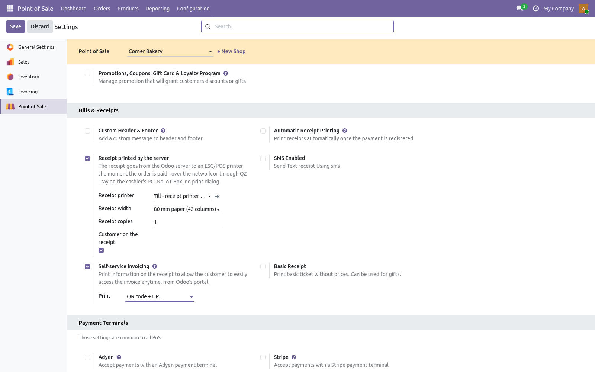Image resolution: width=595 pixels, height=372 pixels.
Task: Click the Discard button
Action: point(40,26)
